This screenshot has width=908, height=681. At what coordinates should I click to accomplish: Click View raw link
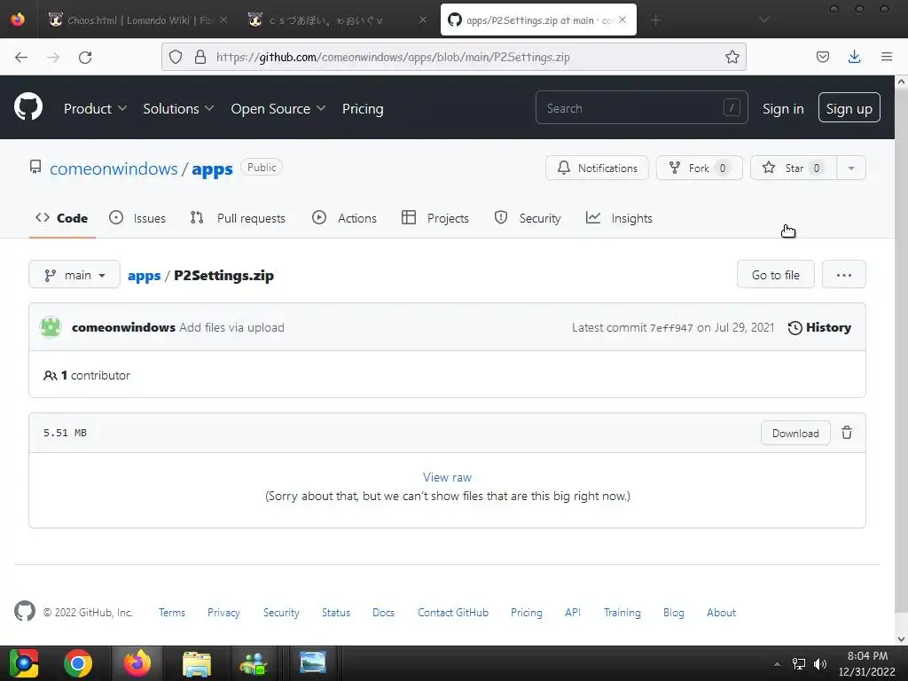447,477
